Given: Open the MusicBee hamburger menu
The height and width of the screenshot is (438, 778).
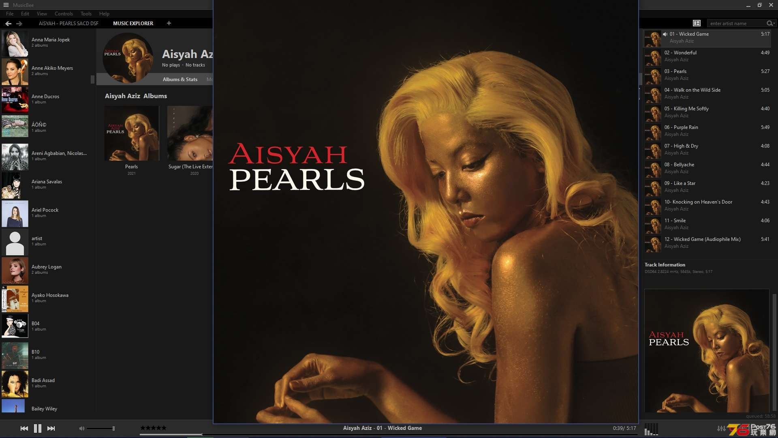Looking at the screenshot, I should [6, 5].
